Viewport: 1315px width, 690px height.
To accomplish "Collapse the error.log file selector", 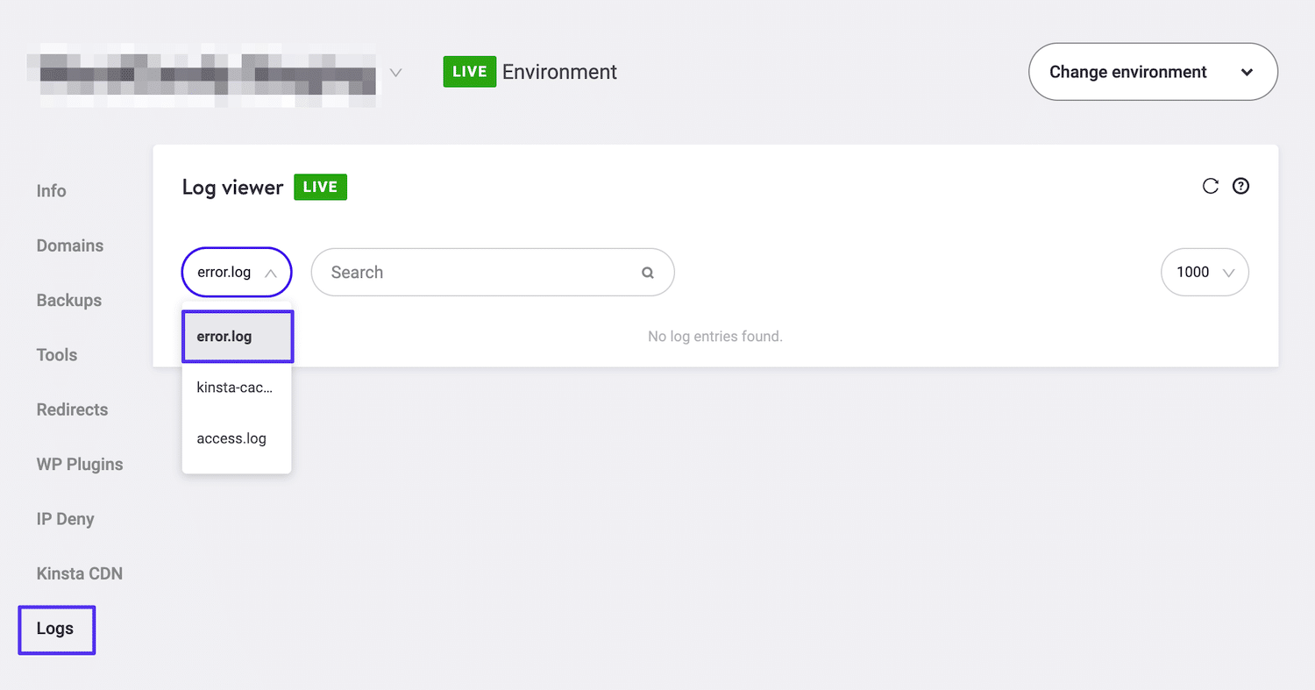I will [x=236, y=272].
